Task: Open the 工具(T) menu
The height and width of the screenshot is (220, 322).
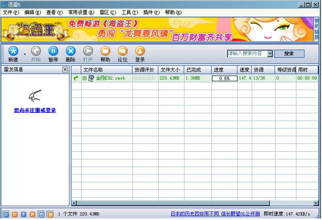Action: tap(130, 12)
